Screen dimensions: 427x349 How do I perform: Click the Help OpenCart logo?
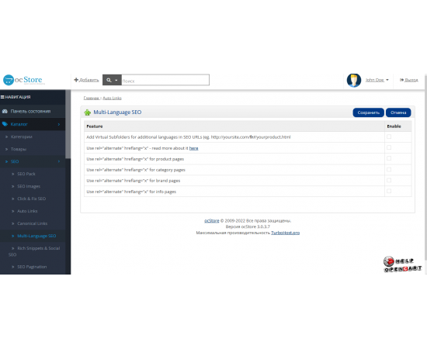(402, 264)
